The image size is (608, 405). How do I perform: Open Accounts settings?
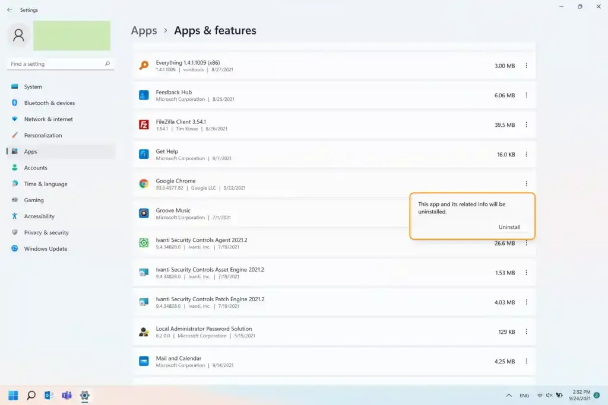coord(61,168)
